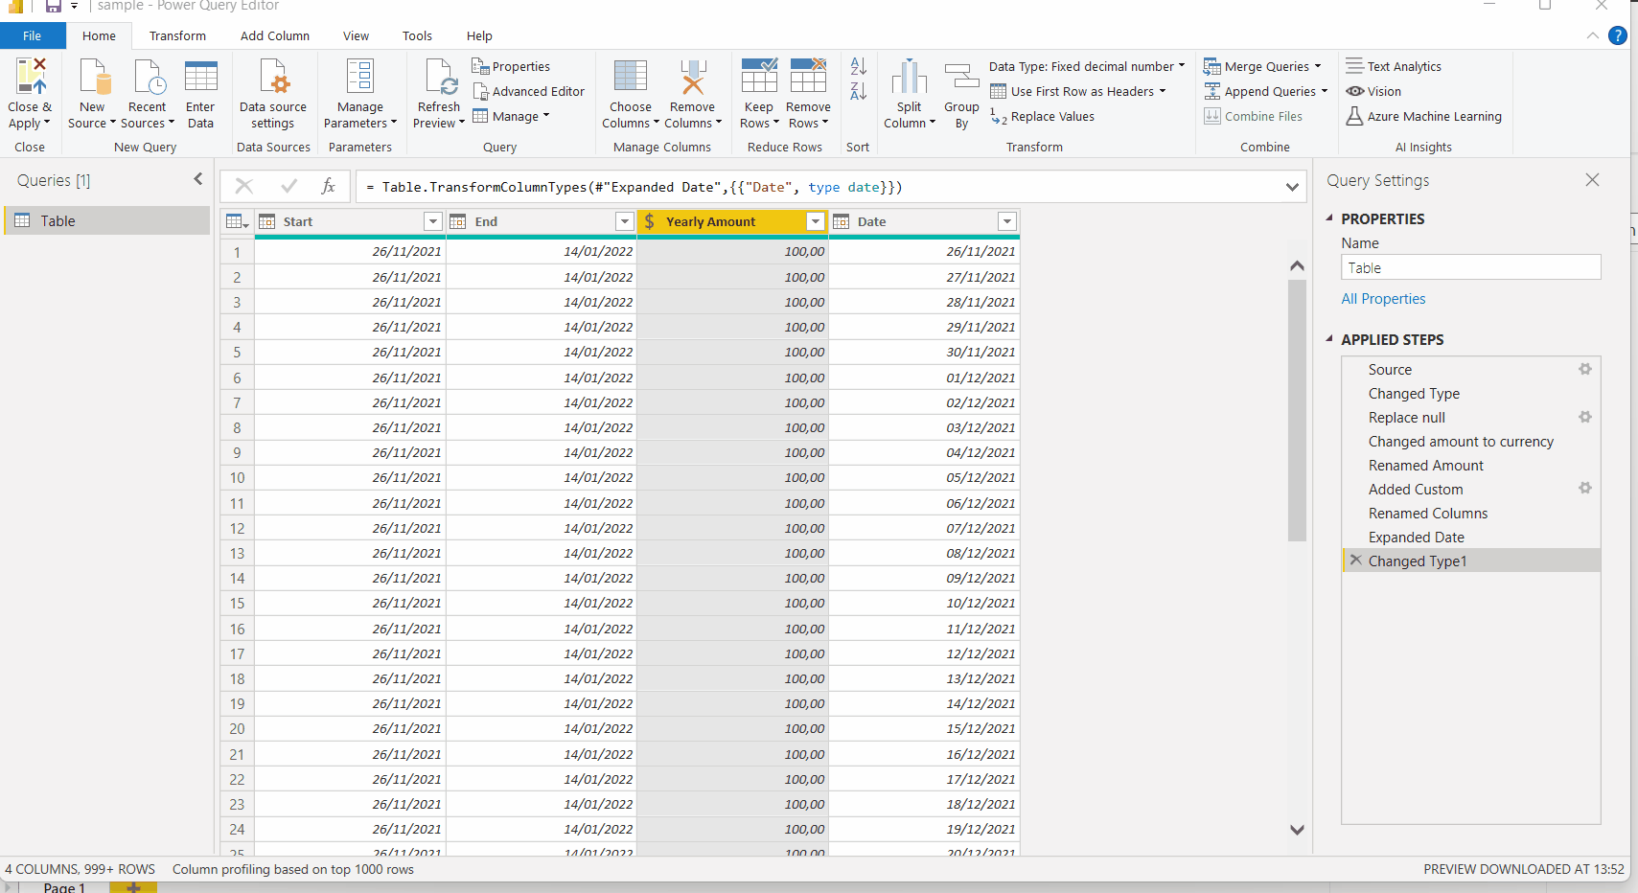Open the Advanced Editor

click(529, 91)
